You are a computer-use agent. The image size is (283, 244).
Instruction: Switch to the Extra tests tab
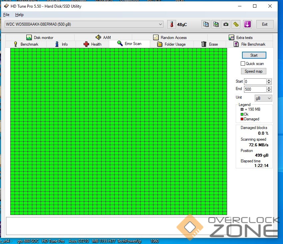[240, 37]
